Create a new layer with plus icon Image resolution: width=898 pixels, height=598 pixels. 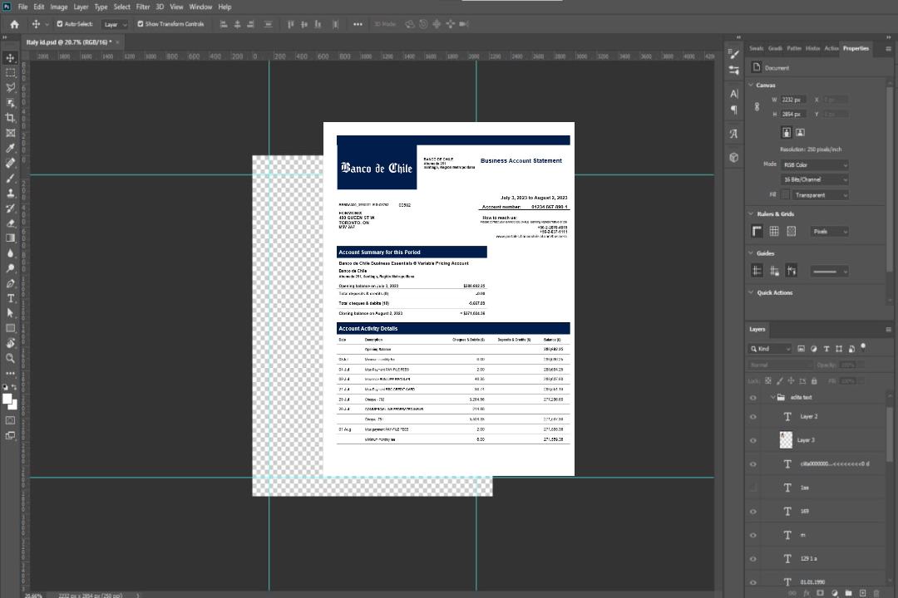[x=862, y=593]
